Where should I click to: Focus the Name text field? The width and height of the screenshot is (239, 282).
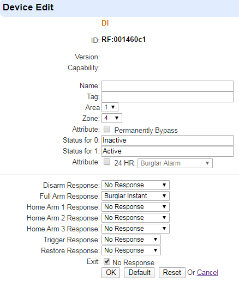tap(168, 86)
